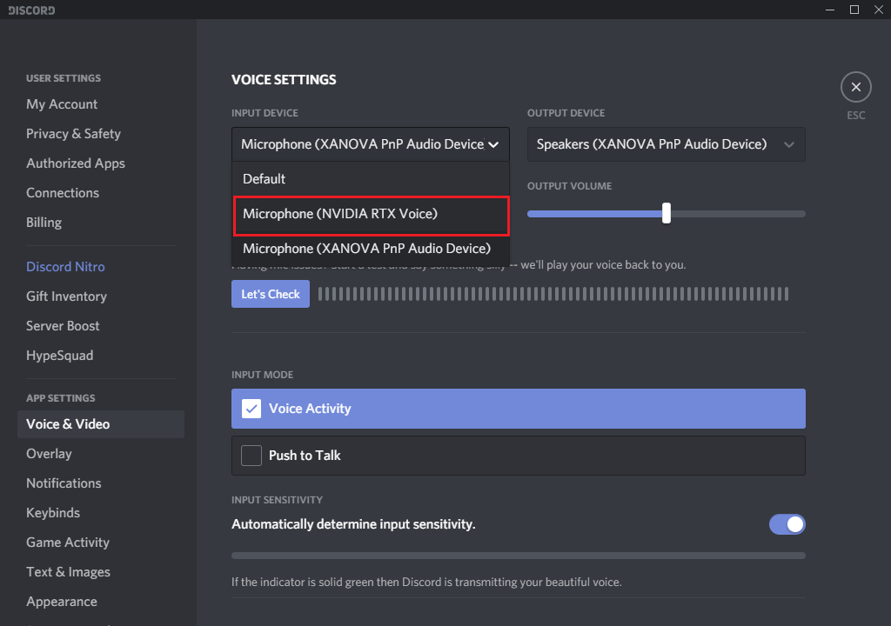Adjust the Output Volume slider handle
This screenshot has height=626, width=891.
(x=666, y=214)
